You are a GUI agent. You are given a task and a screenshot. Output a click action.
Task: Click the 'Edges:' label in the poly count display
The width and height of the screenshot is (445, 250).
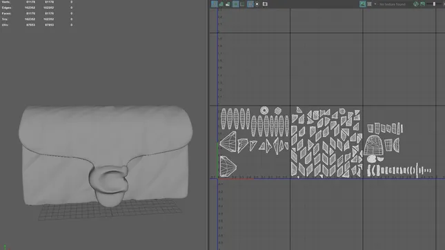(6, 8)
